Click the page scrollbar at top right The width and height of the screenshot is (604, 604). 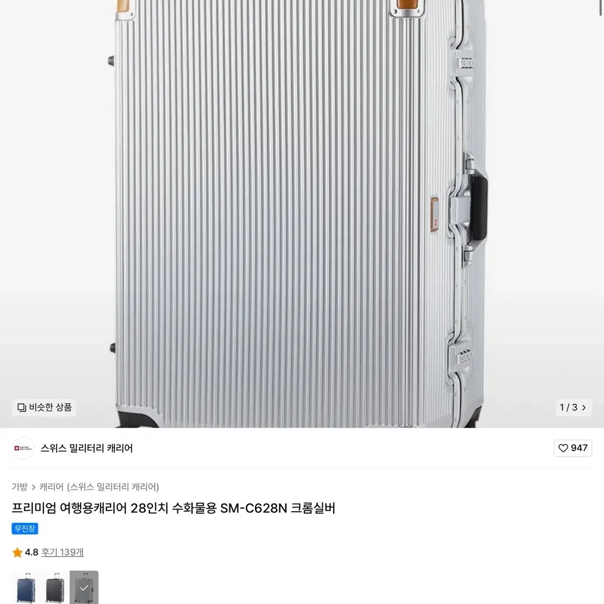(600, 8)
